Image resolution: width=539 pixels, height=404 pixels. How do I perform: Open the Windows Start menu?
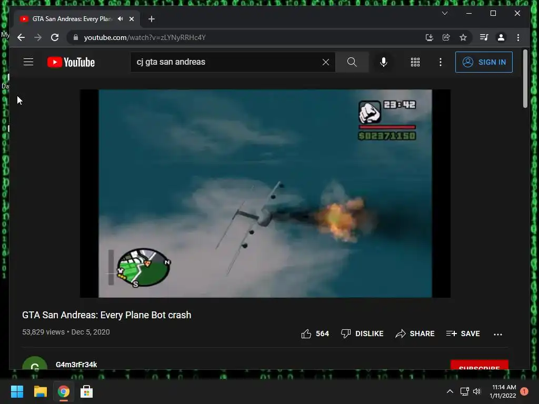point(17,391)
